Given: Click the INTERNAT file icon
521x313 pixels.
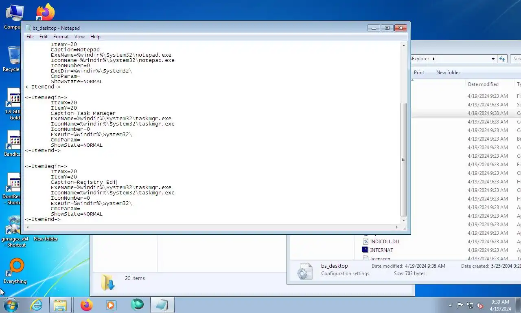Looking at the screenshot, I should coord(366,250).
